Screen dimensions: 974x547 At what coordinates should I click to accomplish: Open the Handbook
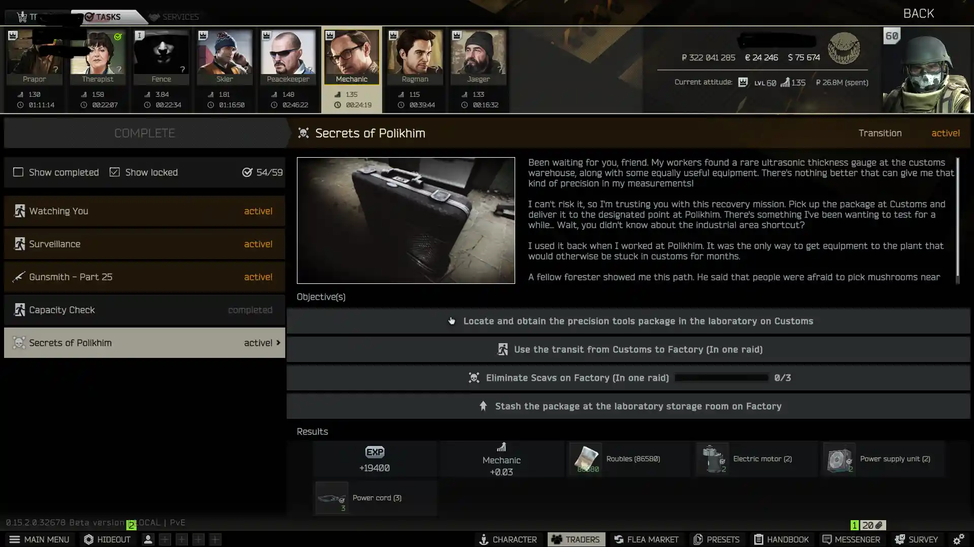click(x=781, y=539)
